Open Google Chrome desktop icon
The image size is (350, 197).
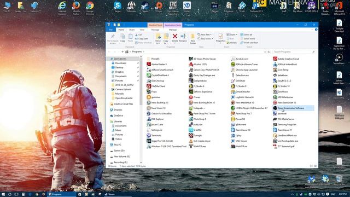90,8
